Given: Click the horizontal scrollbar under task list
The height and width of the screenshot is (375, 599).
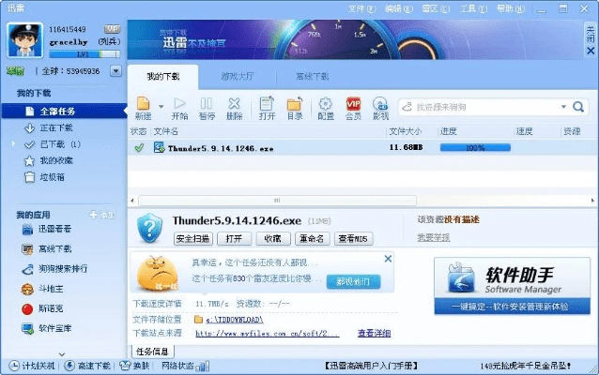Looking at the screenshot, I should (x=275, y=200).
